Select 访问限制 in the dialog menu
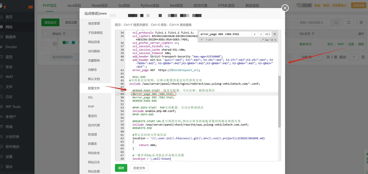 (94, 51)
